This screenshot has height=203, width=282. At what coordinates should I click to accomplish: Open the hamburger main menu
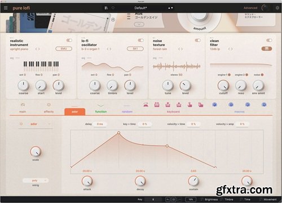click(x=6, y=8)
